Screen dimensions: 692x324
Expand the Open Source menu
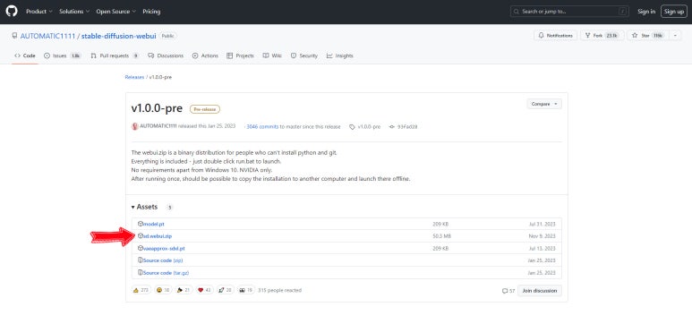(116, 12)
